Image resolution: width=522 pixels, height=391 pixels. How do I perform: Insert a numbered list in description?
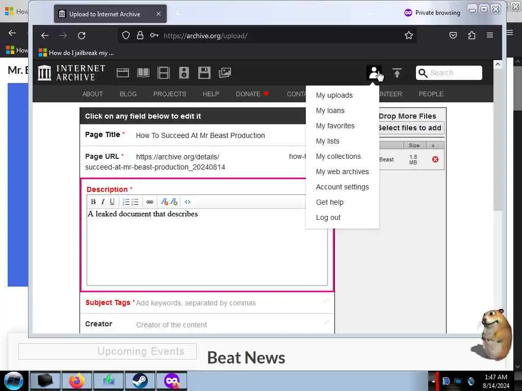pos(126,202)
